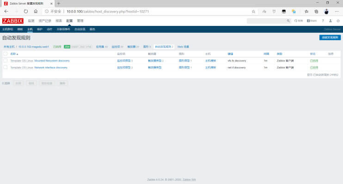Go to 主机 hosts submenu
Image resolution: width=343 pixels, height=184 pixels.
30,29
